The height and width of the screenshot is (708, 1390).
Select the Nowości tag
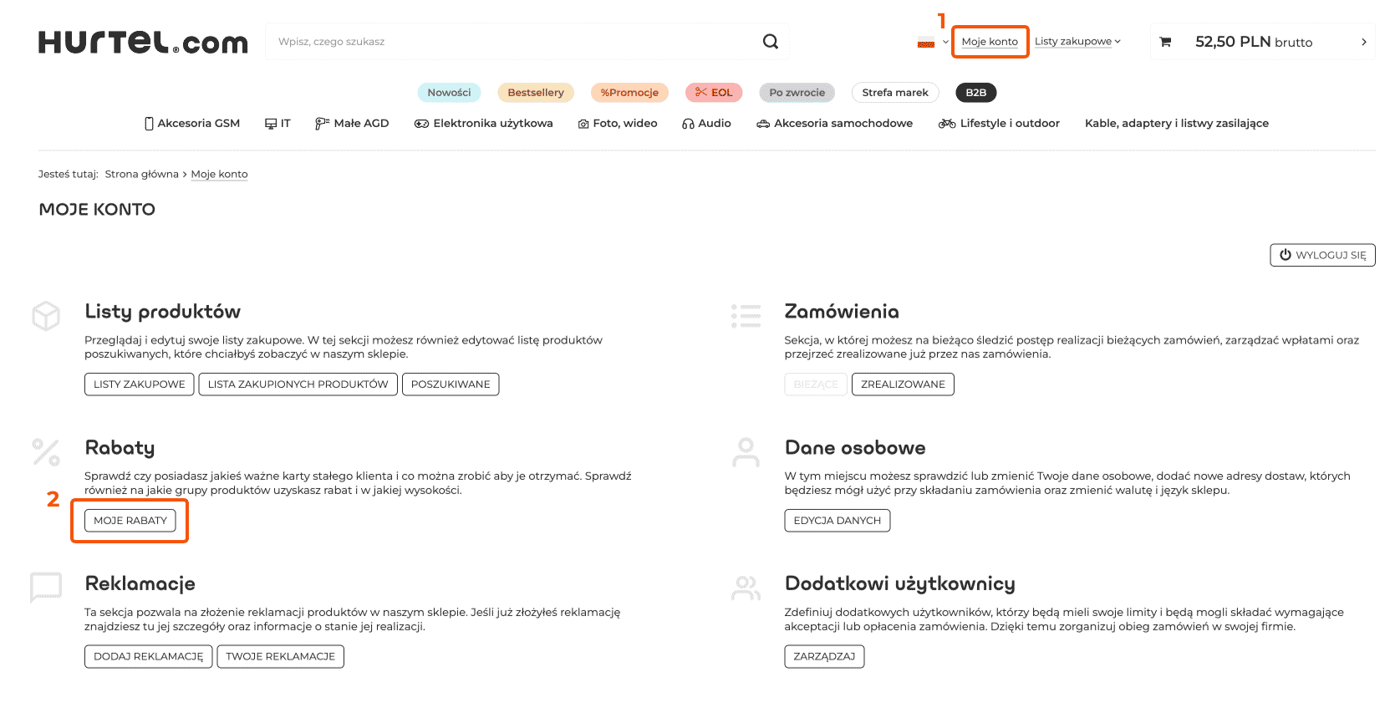[449, 93]
